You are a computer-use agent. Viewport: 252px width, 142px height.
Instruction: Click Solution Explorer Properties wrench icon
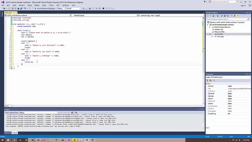click(x=235, y=16)
